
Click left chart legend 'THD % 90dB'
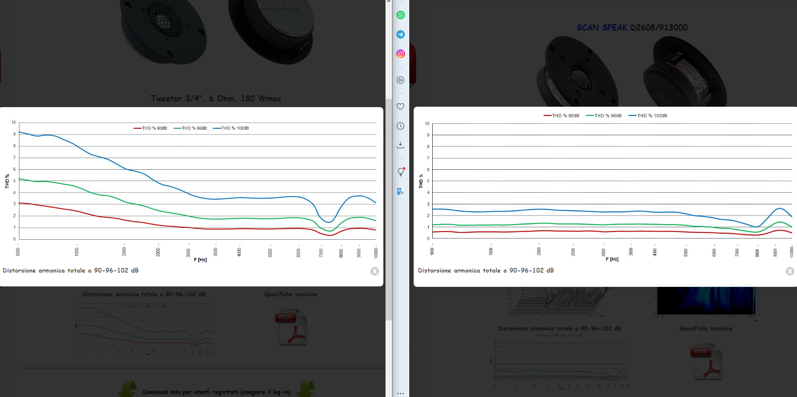tap(150, 128)
